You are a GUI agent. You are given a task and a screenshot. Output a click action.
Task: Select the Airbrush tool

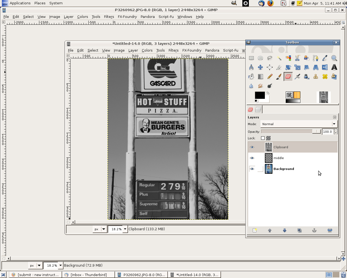(x=297, y=77)
